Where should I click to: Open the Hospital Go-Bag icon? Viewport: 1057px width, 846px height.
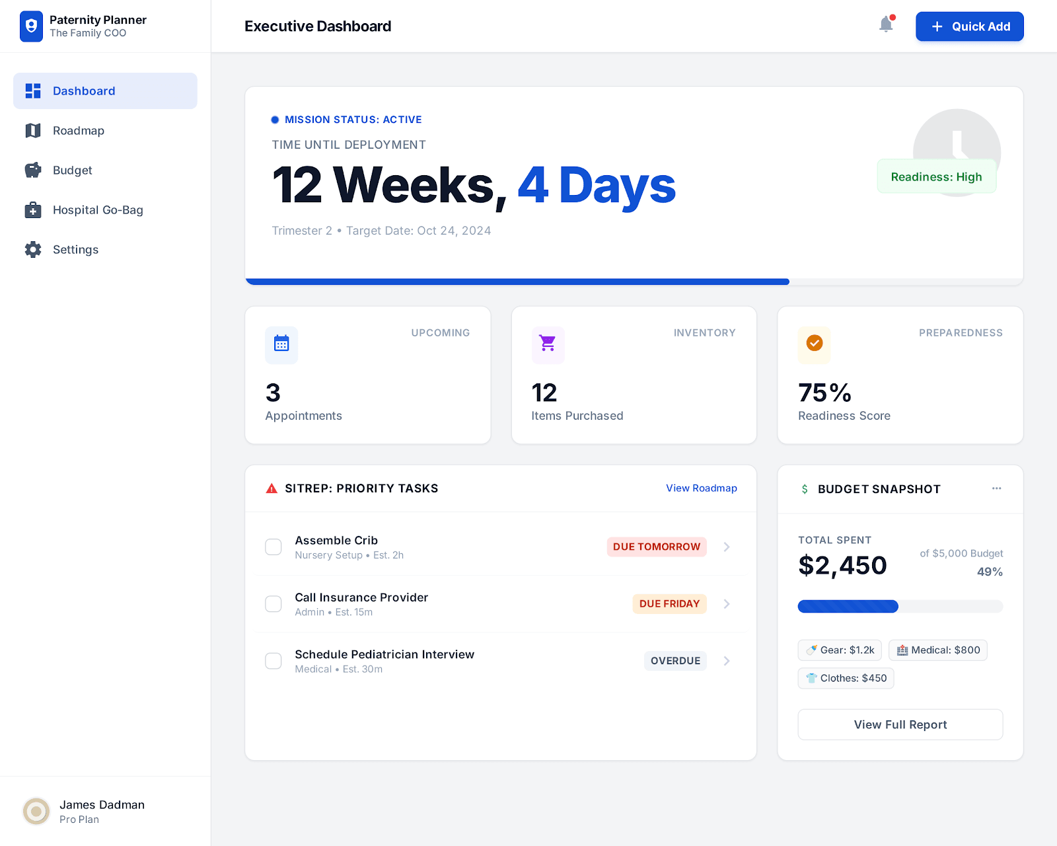pos(32,210)
